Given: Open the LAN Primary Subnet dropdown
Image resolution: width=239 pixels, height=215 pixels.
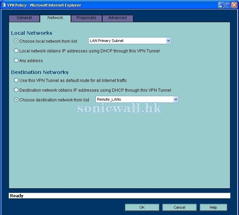Looking at the screenshot, I should [130, 41].
